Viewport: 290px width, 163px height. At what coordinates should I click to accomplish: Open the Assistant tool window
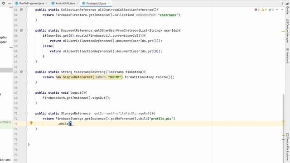(288, 56)
